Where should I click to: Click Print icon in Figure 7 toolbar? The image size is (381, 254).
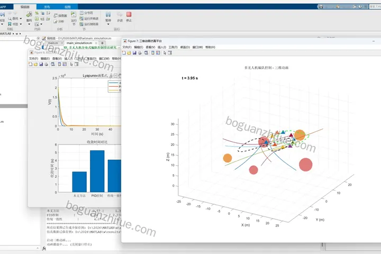pyautogui.click(x=140, y=53)
